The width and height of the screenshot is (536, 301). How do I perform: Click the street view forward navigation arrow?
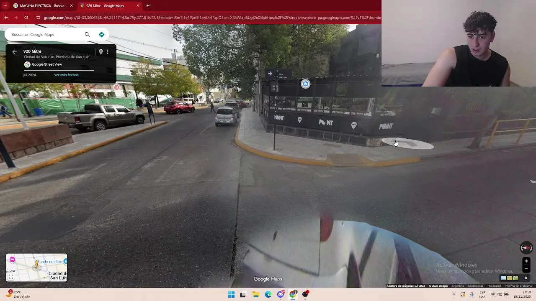(x=408, y=144)
